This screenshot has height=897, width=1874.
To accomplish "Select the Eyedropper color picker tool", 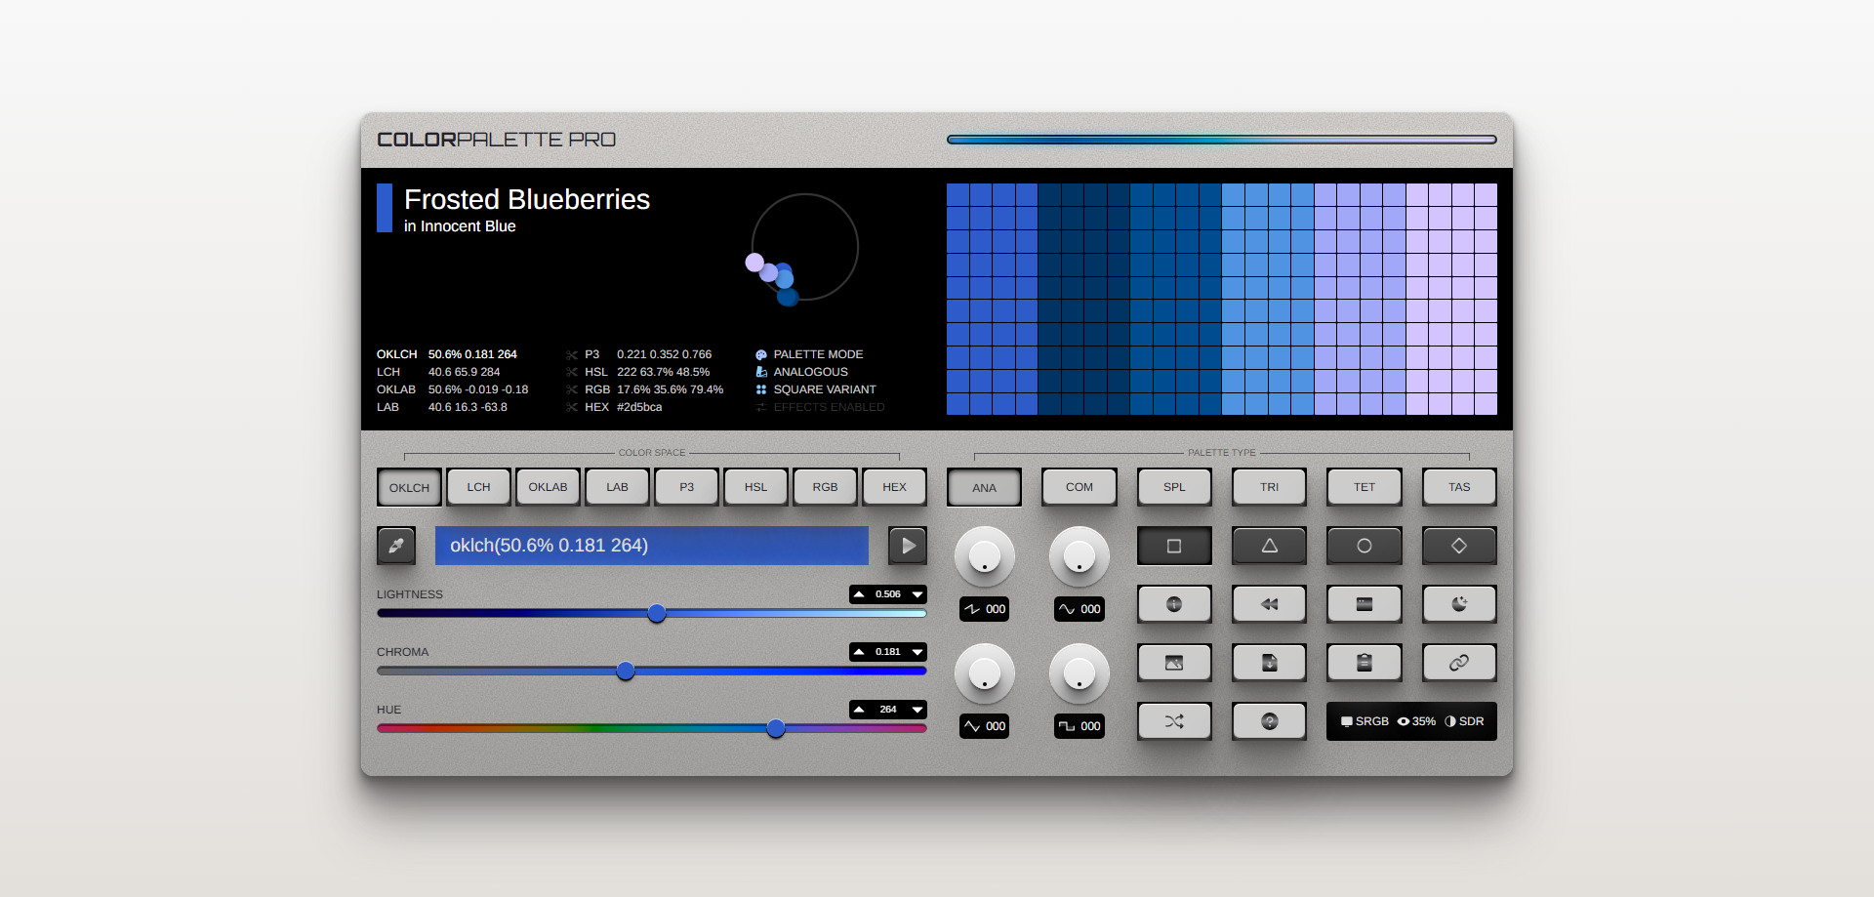I will [x=396, y=546].
